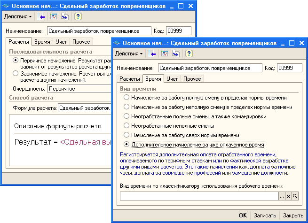Open Действия menu in the front window

129,54
